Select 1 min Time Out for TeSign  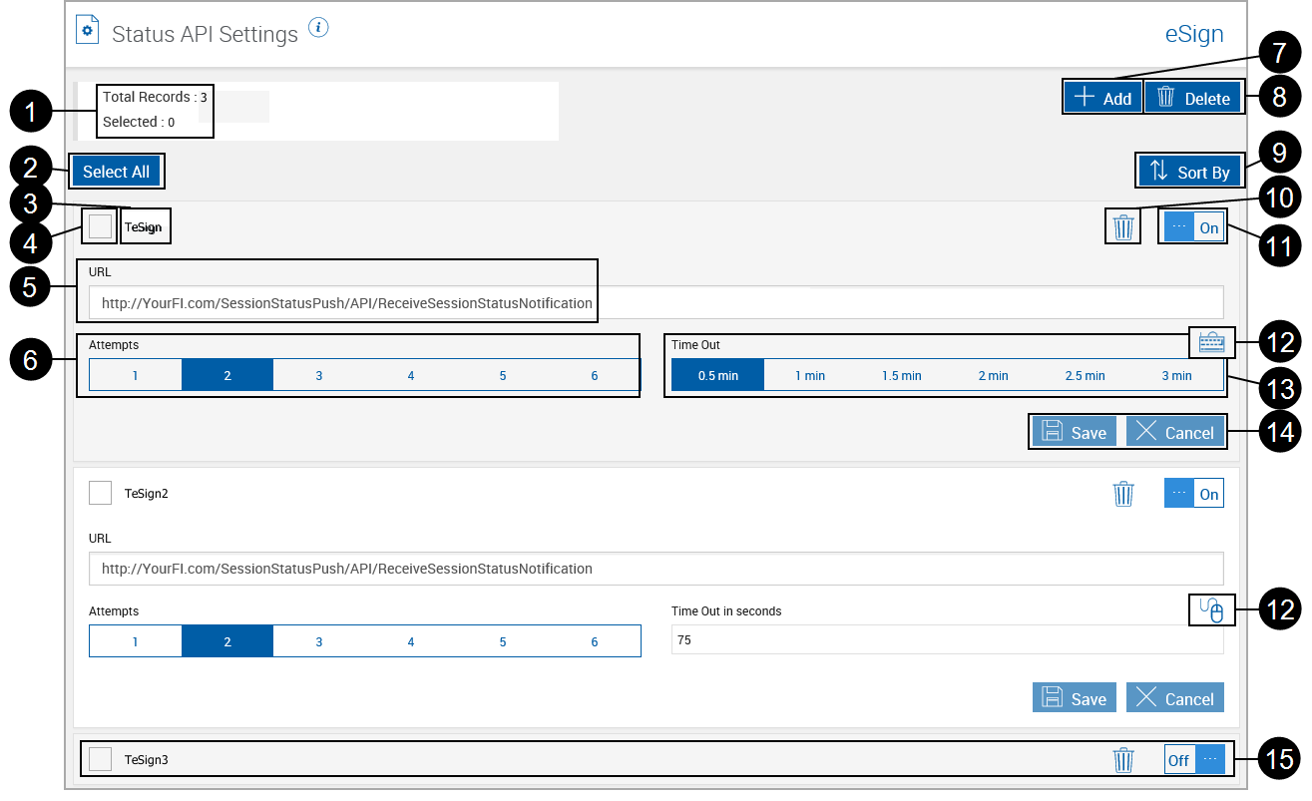point(810,375)
